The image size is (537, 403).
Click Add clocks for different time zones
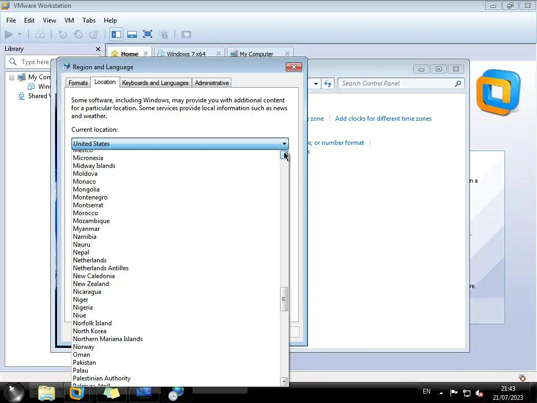[x=383, y=119]
